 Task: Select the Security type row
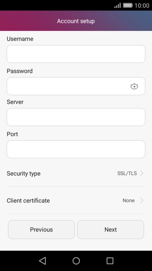76,173
